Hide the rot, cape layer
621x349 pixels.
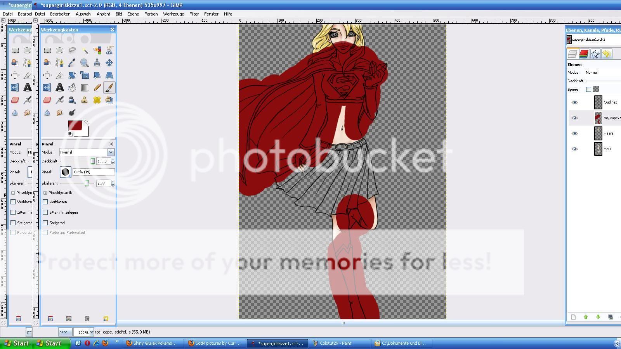575,118
